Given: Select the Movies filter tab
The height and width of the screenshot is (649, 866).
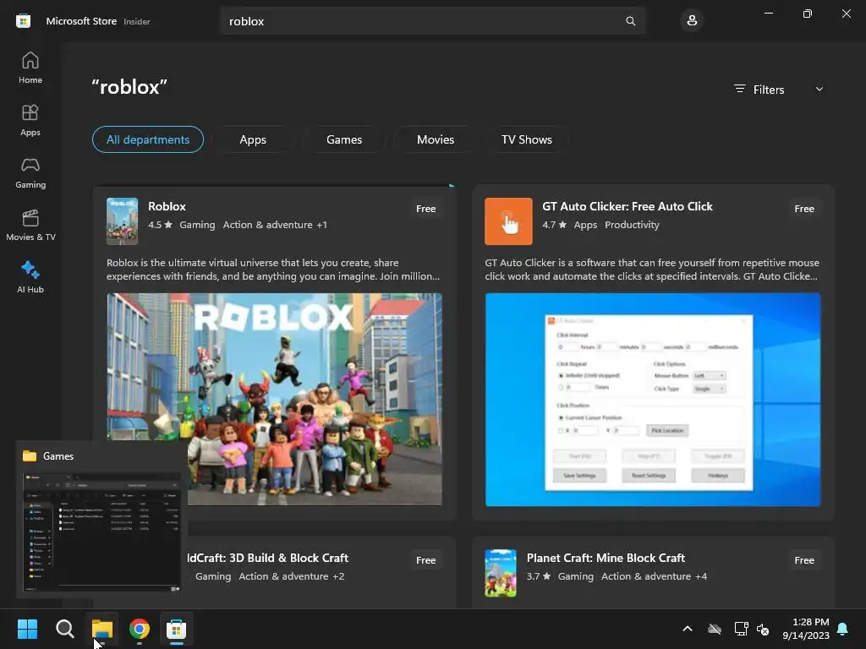Looking at the screenshot, I should tap(436, 139).
